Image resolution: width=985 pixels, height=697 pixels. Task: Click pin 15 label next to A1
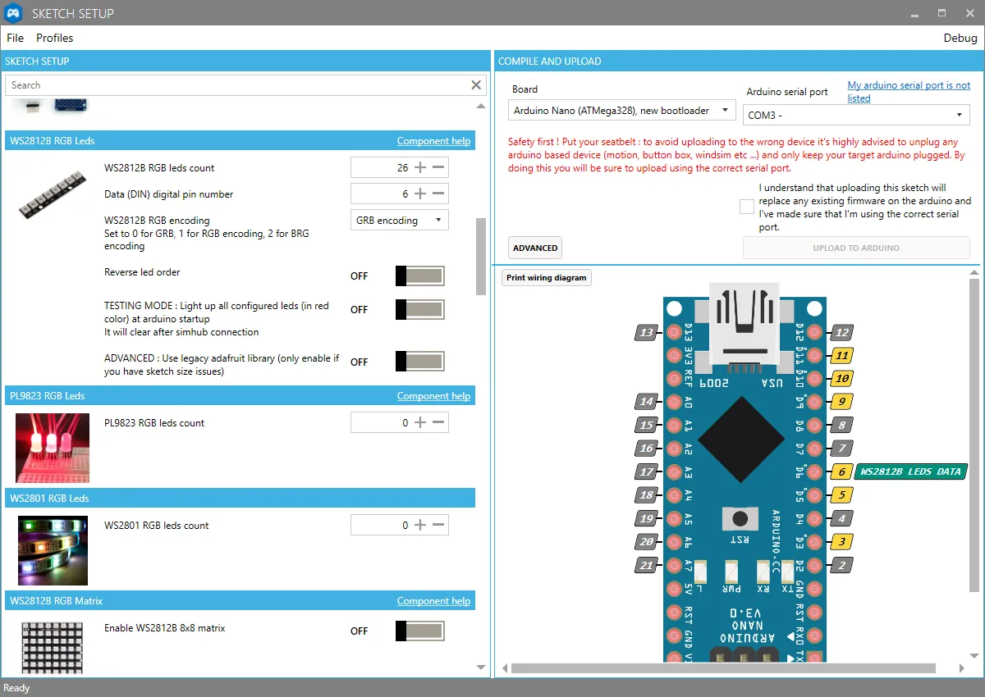pyautogui.click(x=648, y=425)
